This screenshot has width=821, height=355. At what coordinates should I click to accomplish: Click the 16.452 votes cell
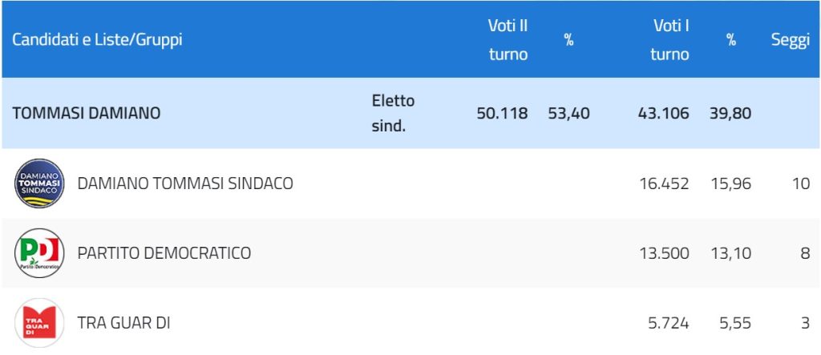[665, 184]
